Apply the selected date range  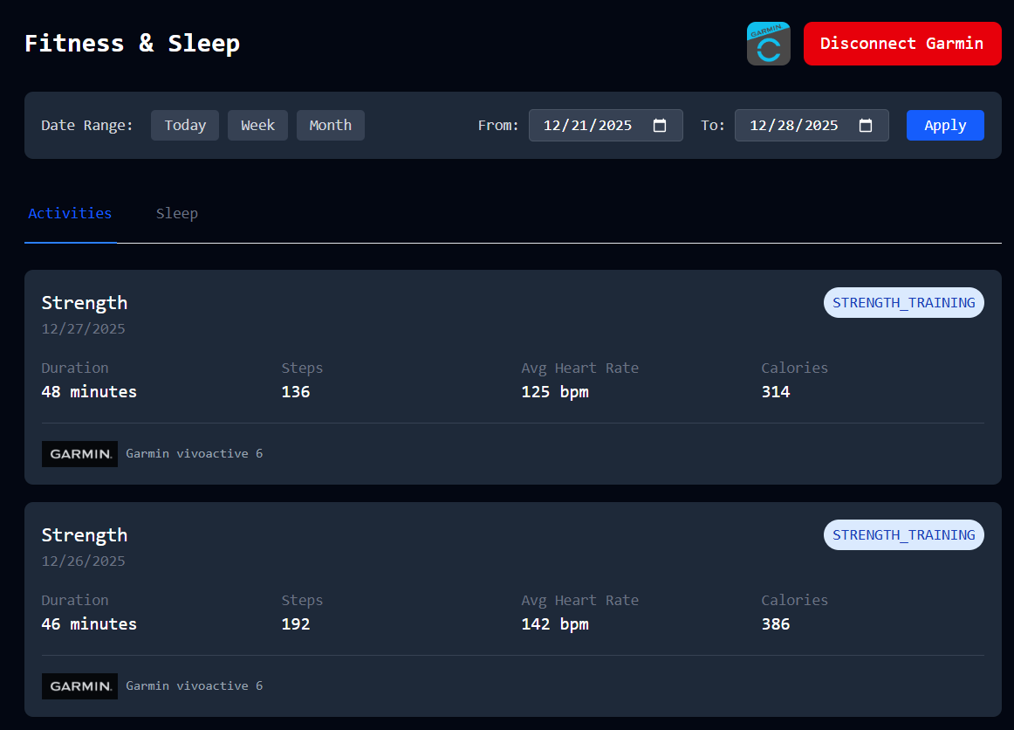(x=945, y=126)
